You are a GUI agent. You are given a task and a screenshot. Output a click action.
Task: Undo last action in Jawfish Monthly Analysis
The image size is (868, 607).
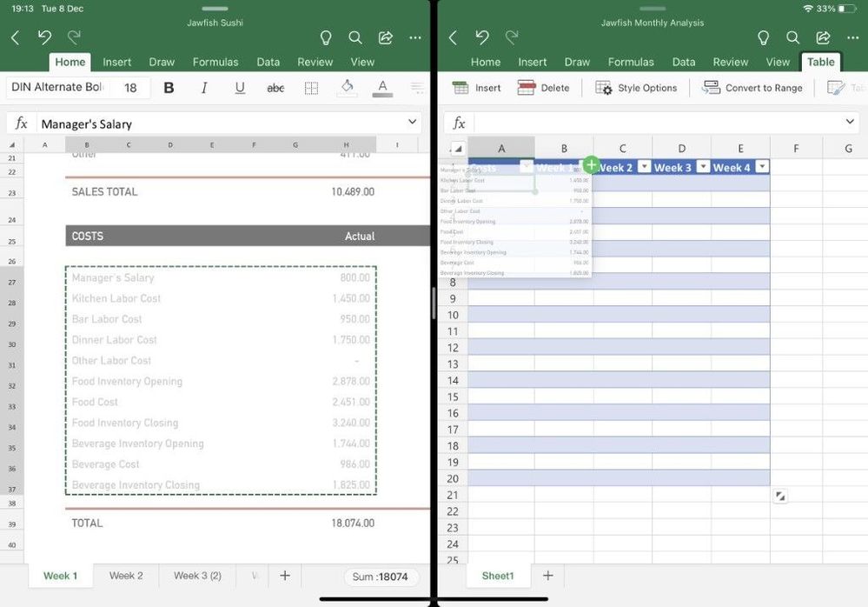click(x=482, y=37)
